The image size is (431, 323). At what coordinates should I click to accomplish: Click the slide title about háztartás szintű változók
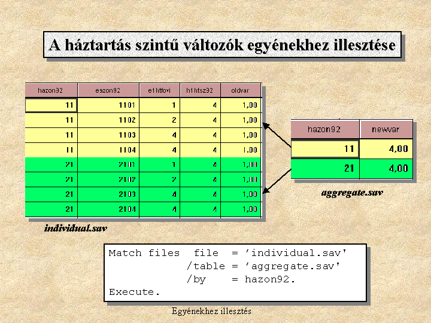pos(221,45)
